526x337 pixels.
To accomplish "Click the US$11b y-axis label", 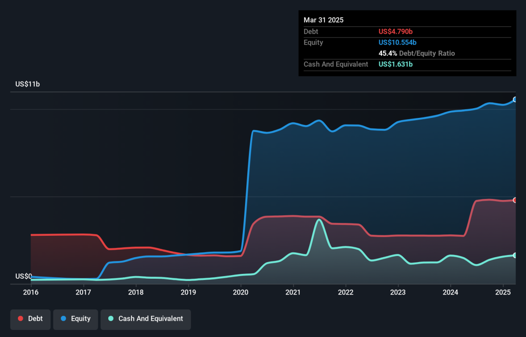I will pyautogui.click(x=28, y=84).
